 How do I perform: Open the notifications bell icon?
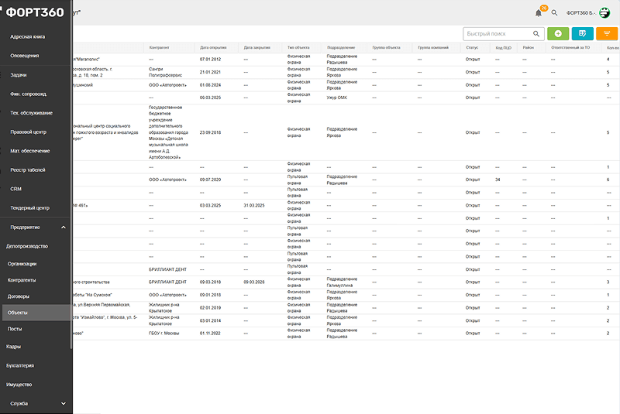pos(539,12)
